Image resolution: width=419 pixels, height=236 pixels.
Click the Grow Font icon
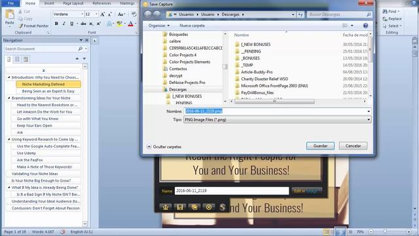coord(103,14)
